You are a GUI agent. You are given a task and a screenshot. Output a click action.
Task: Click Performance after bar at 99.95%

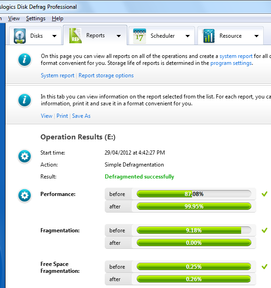click(194, 206)
